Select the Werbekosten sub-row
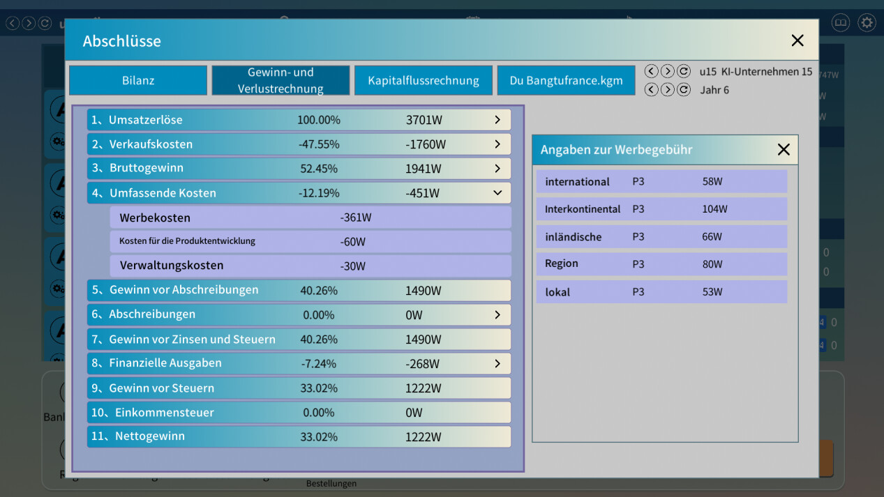The image size is (884, 497). pyautogui.click(x=310, y=217)
